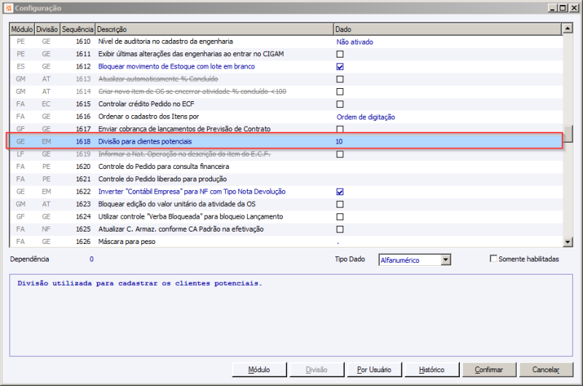Screen dimensions: 583x386
Task: Click the Cancelar button
Action: (546, 370)
